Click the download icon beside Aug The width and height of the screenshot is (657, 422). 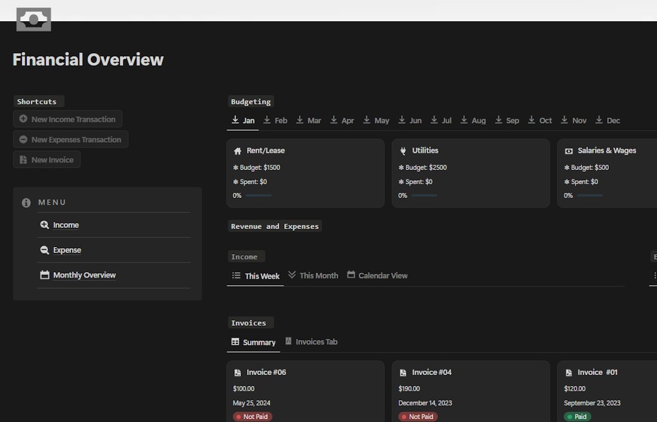(464, 120)
